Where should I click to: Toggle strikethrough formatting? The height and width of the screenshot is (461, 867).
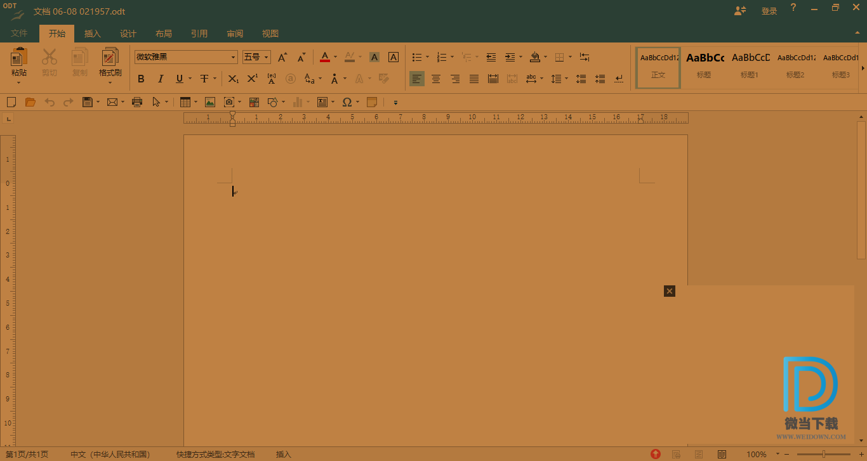(204, 79)
